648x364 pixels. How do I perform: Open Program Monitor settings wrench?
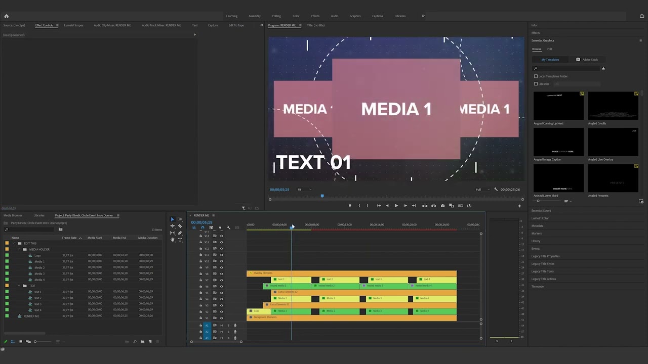point(496,190)
